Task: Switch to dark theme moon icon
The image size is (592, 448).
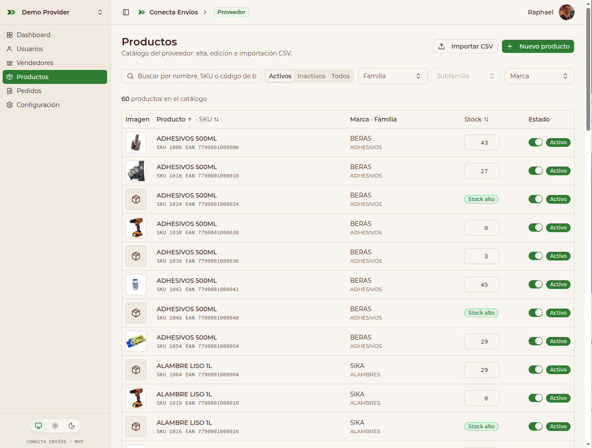Action: tap(72, 426)
